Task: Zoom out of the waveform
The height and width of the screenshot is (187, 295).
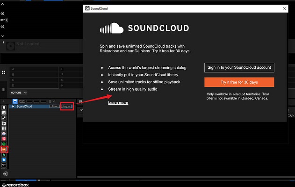Action: (3, 27)
